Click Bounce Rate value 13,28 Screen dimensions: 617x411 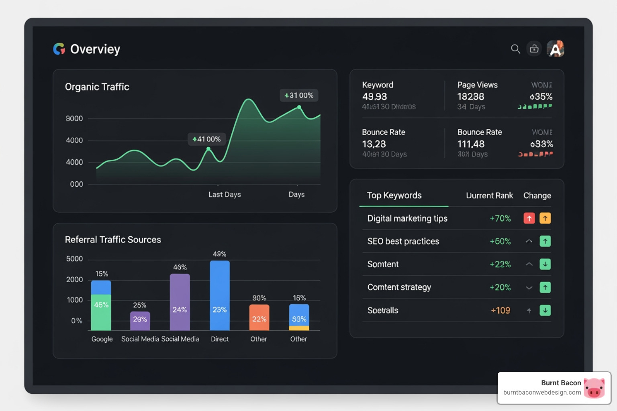(374, 144)
